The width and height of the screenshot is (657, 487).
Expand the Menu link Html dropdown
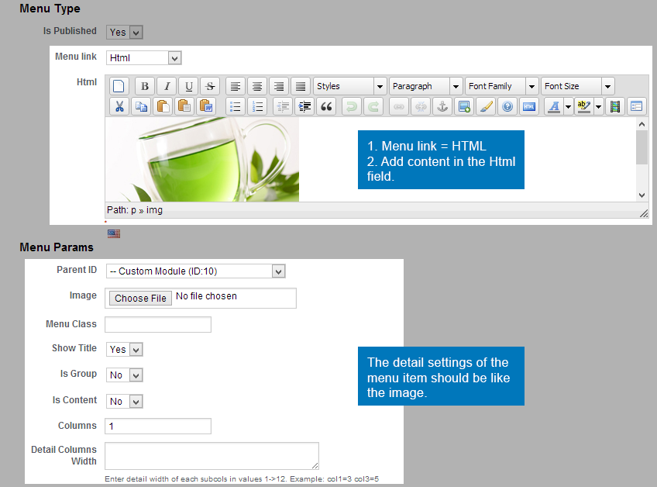point(143,58)
